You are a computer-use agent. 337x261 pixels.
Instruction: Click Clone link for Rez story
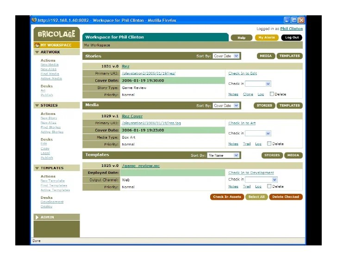[x=248, y=94]
